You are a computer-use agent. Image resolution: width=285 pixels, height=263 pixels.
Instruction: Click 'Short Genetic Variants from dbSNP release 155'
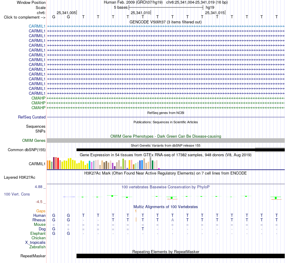click(x=166, y=145)
